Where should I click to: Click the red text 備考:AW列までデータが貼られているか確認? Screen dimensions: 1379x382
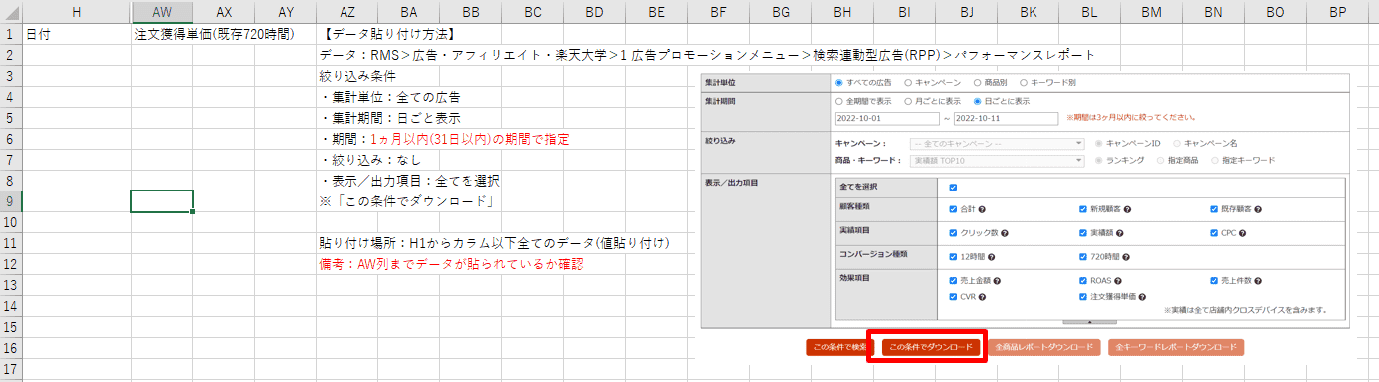pyautogui.click(x=450, y=264)
